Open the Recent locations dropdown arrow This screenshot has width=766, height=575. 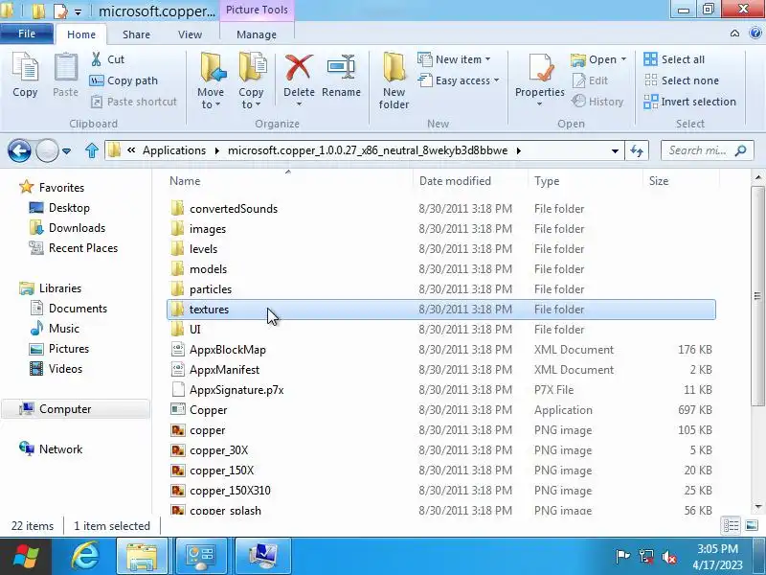[x=66, y=151]
